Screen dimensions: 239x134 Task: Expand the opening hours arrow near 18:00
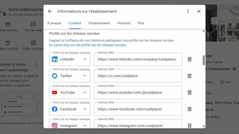click(x=219, y=117)
